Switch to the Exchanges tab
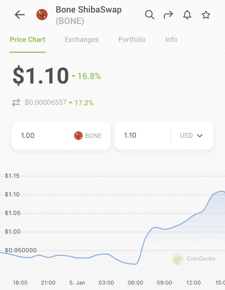The height and width of the screenshot is (290, 225). coord(81,40)
